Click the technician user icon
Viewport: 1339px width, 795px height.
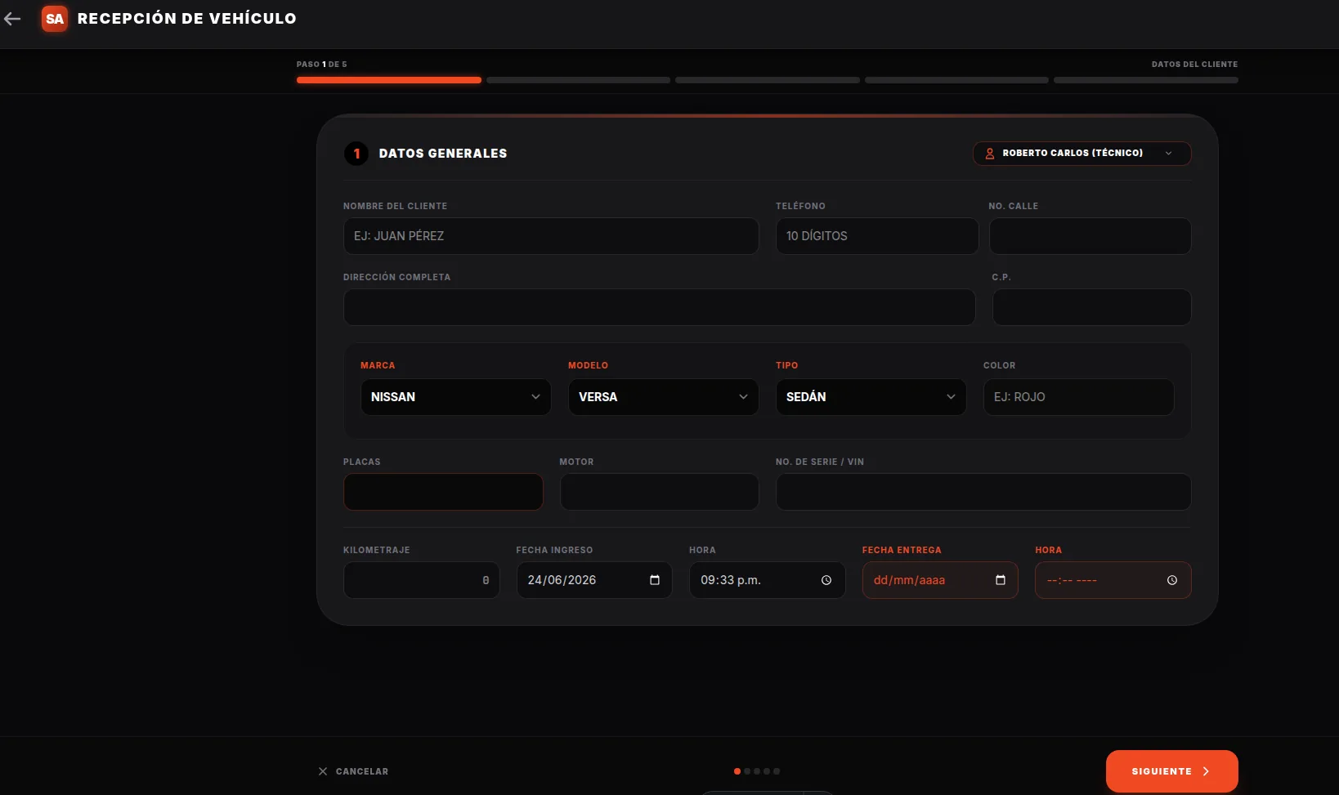coord(990,154)
